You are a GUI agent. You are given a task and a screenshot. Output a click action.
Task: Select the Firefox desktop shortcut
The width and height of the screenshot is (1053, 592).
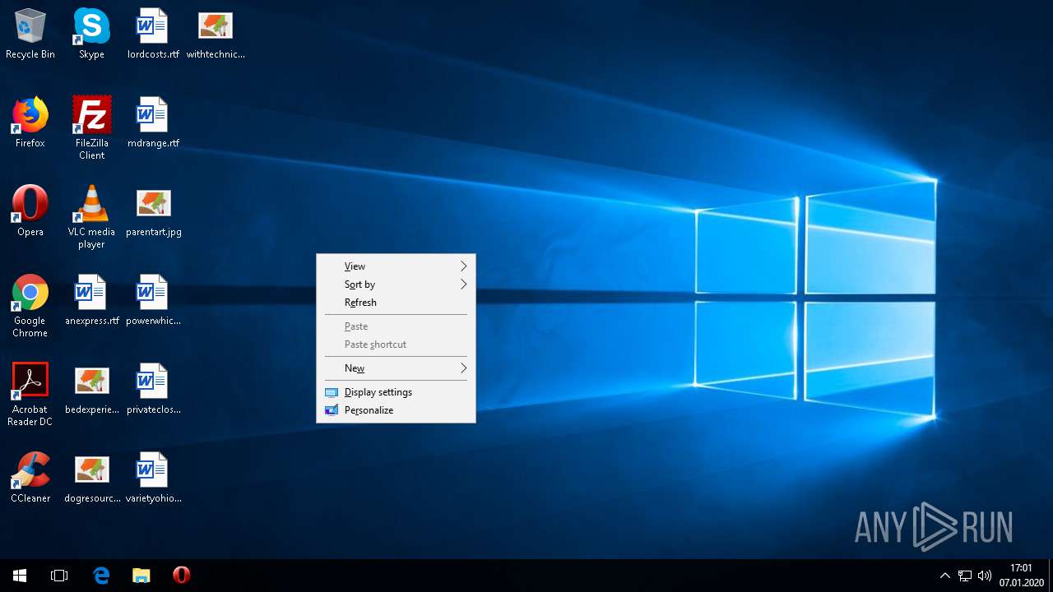pyautogui.click(x=30, y=123)
